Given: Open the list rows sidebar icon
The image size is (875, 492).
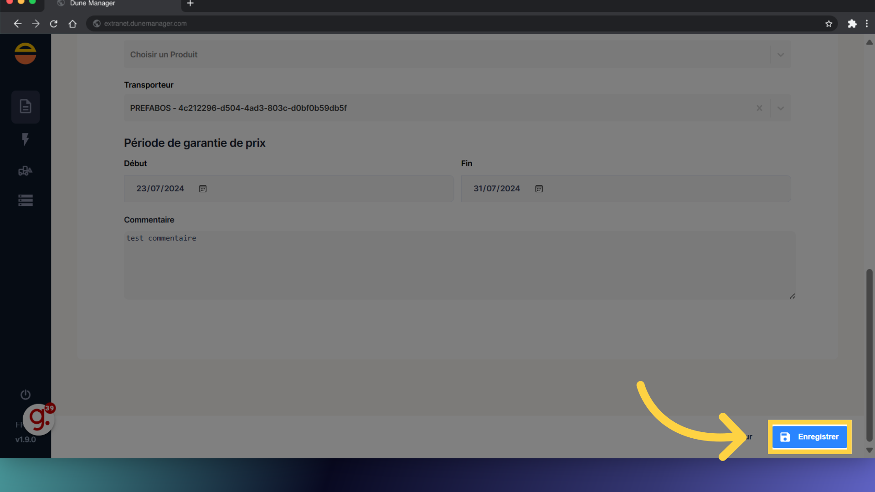Looking at the screenshot, I should pyautogui.click(x=26, y=200).
